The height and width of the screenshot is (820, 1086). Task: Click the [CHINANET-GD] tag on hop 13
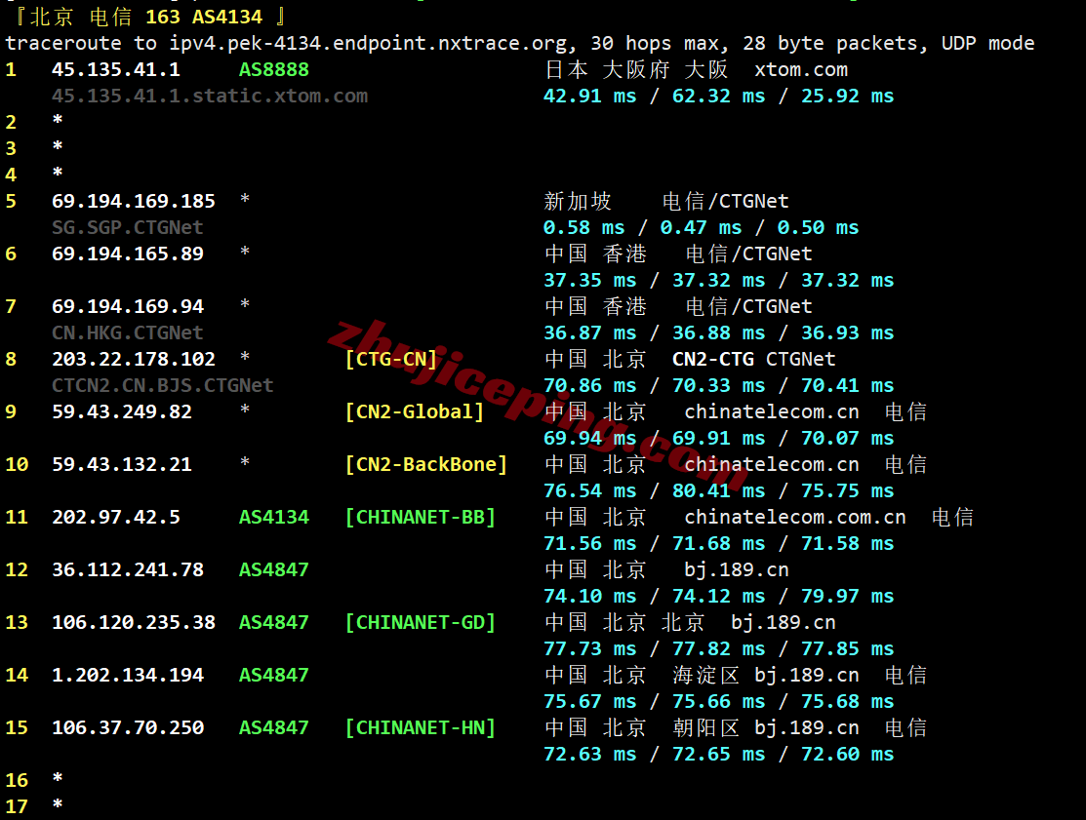pos(421,622)
